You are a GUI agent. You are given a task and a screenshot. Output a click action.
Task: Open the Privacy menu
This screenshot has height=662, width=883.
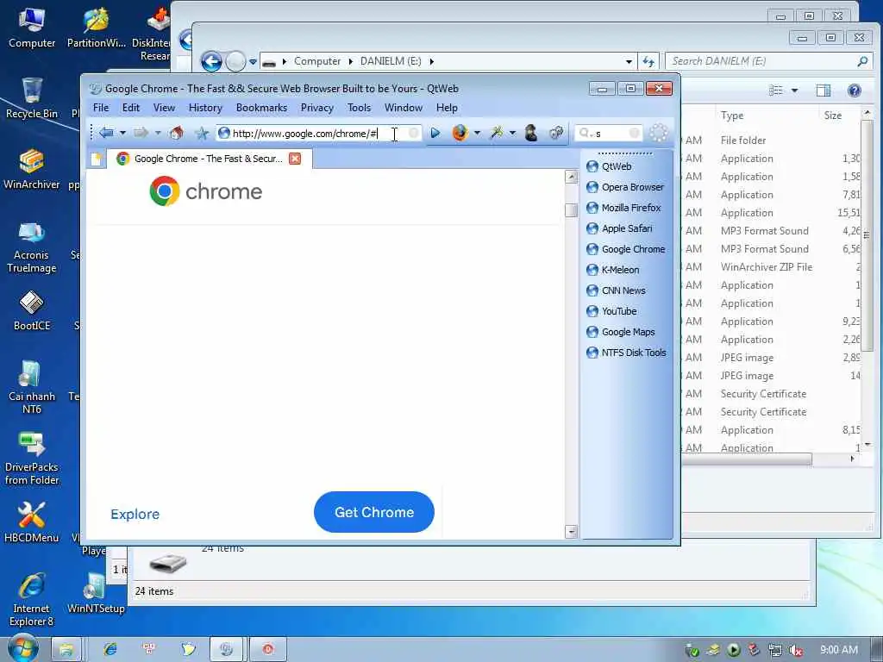pos(316,108)
